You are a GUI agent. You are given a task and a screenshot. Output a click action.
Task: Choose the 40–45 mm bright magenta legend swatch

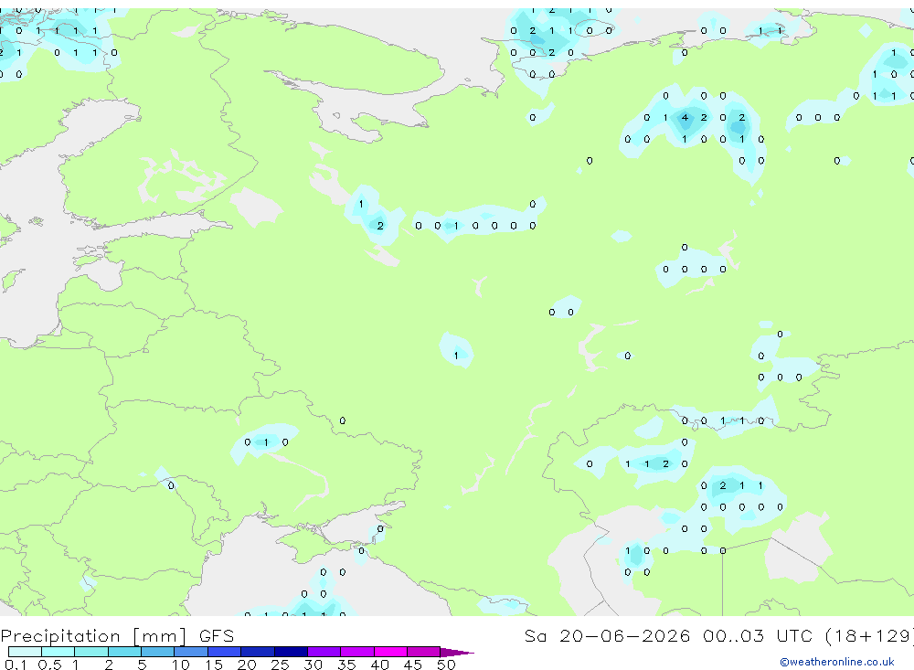(390, 652)
